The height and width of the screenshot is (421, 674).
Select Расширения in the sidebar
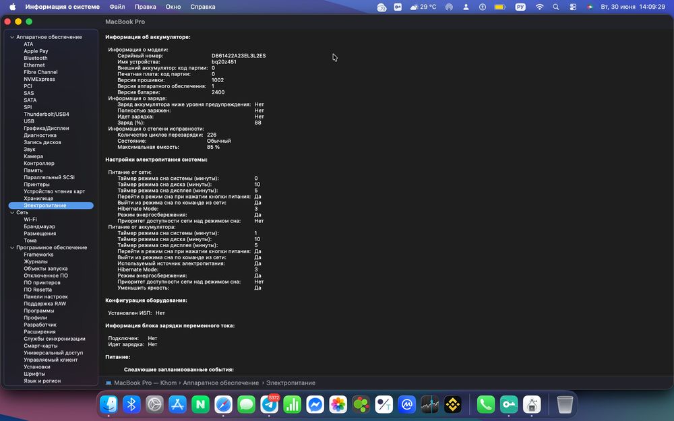tap(40, 331)
